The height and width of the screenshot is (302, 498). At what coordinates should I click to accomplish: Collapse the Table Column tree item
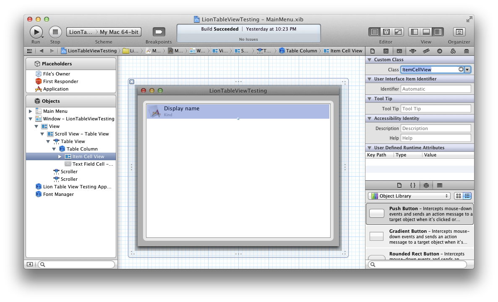pos(54,149)
